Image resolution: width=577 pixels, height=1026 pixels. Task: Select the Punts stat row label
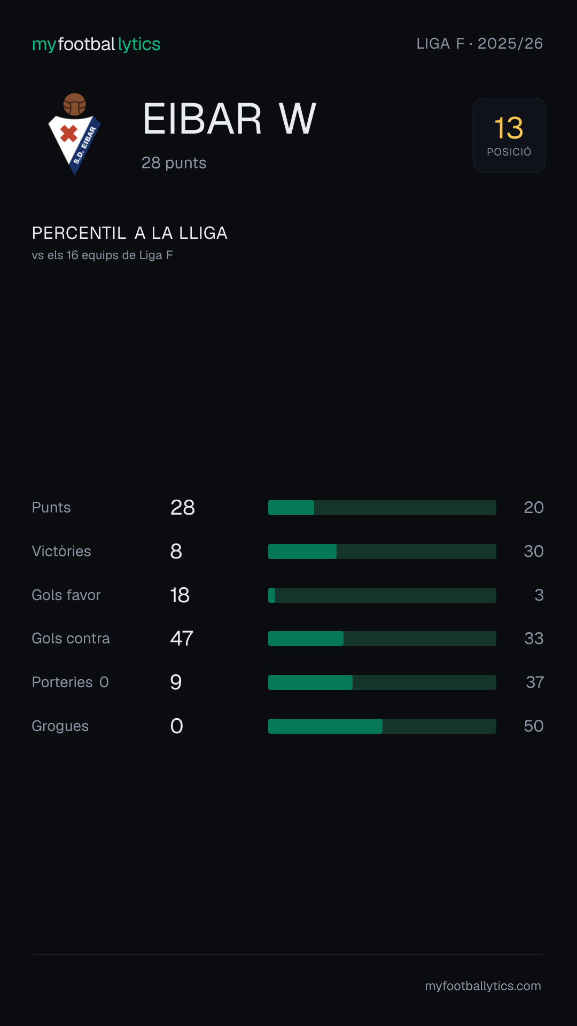pyautogui.click(x=51, y=508)
